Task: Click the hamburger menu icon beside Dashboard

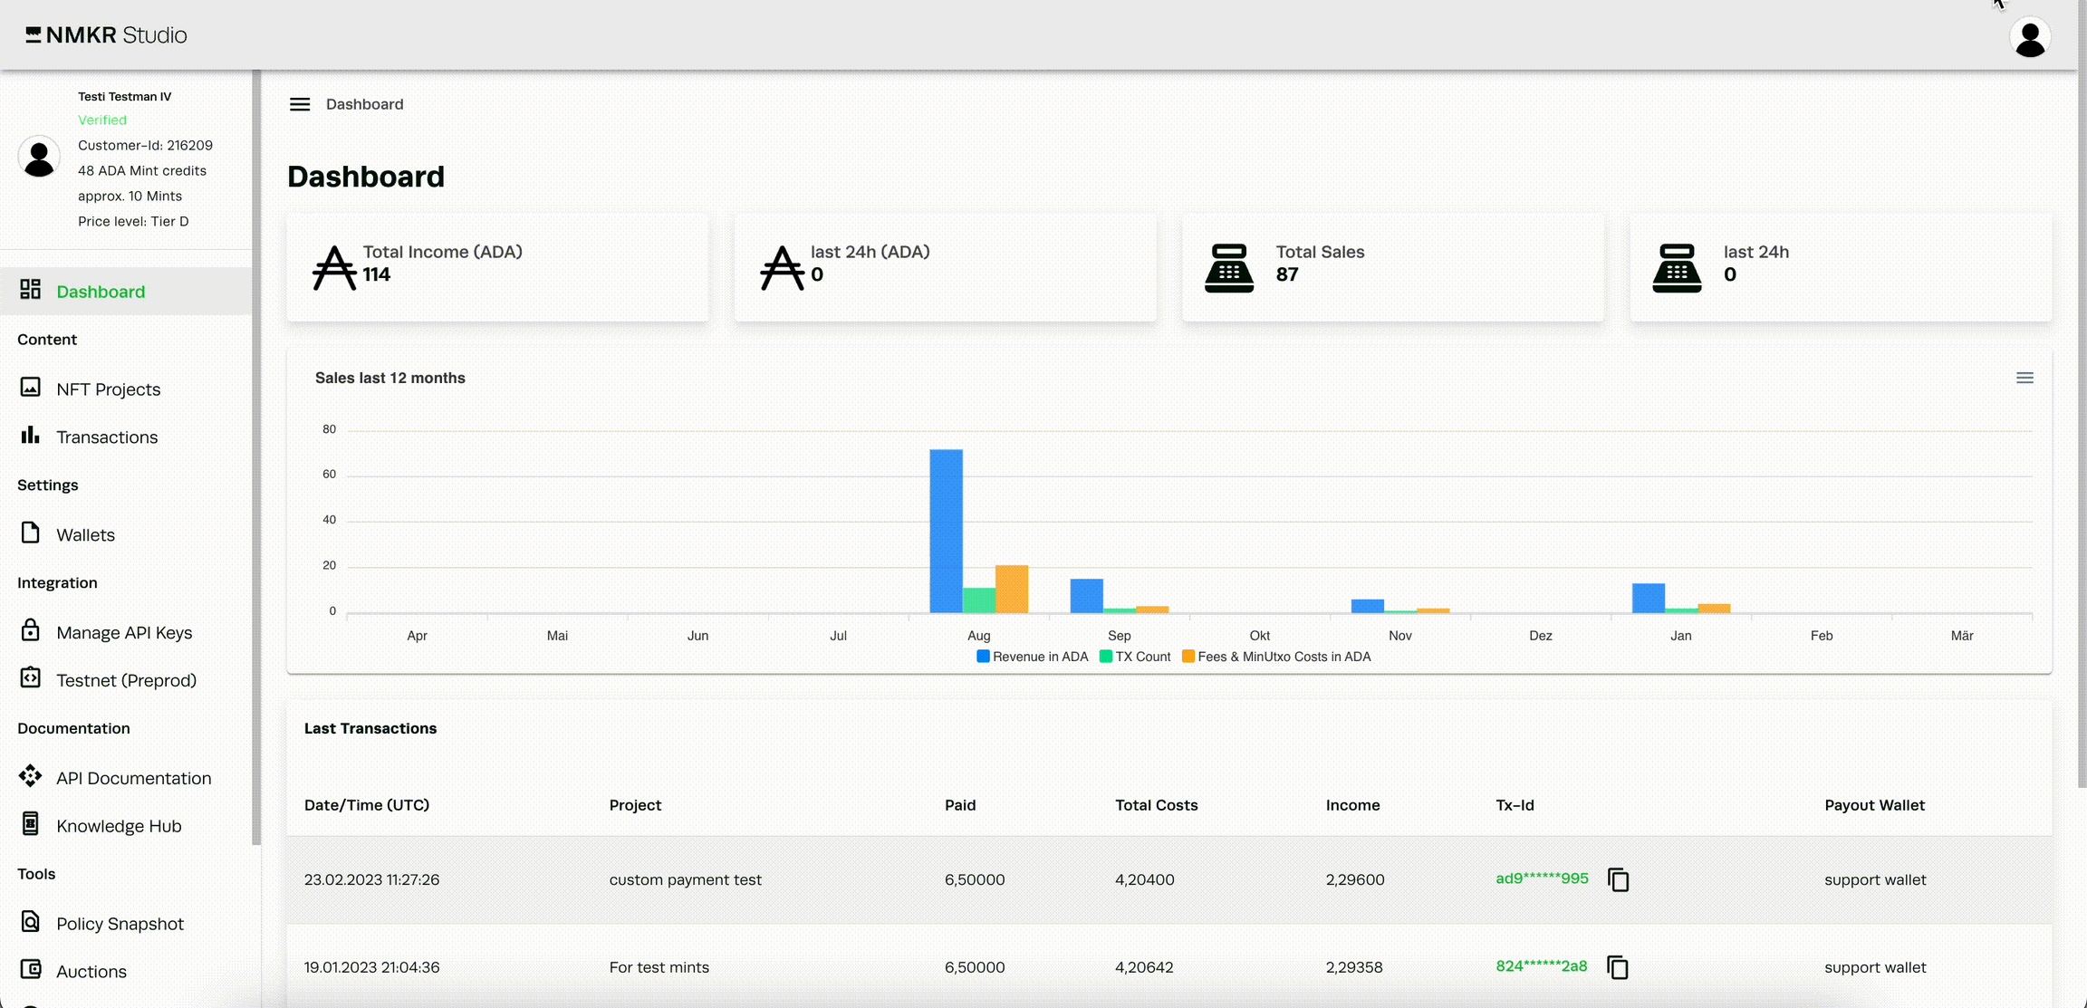Action: [300, 104]
